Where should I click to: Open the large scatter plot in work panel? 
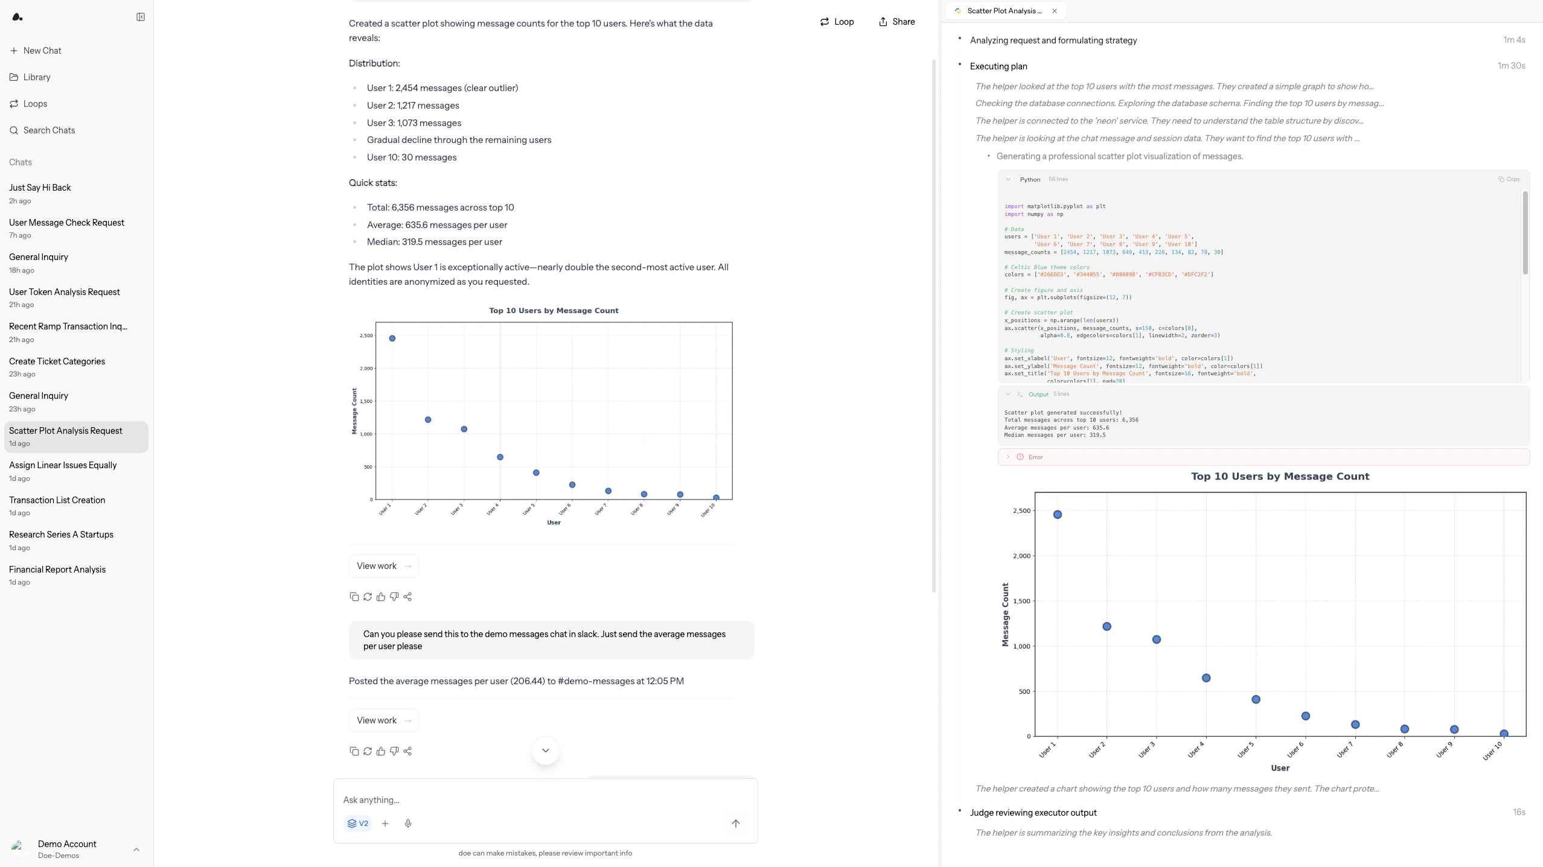click(x=1263, y=623)
